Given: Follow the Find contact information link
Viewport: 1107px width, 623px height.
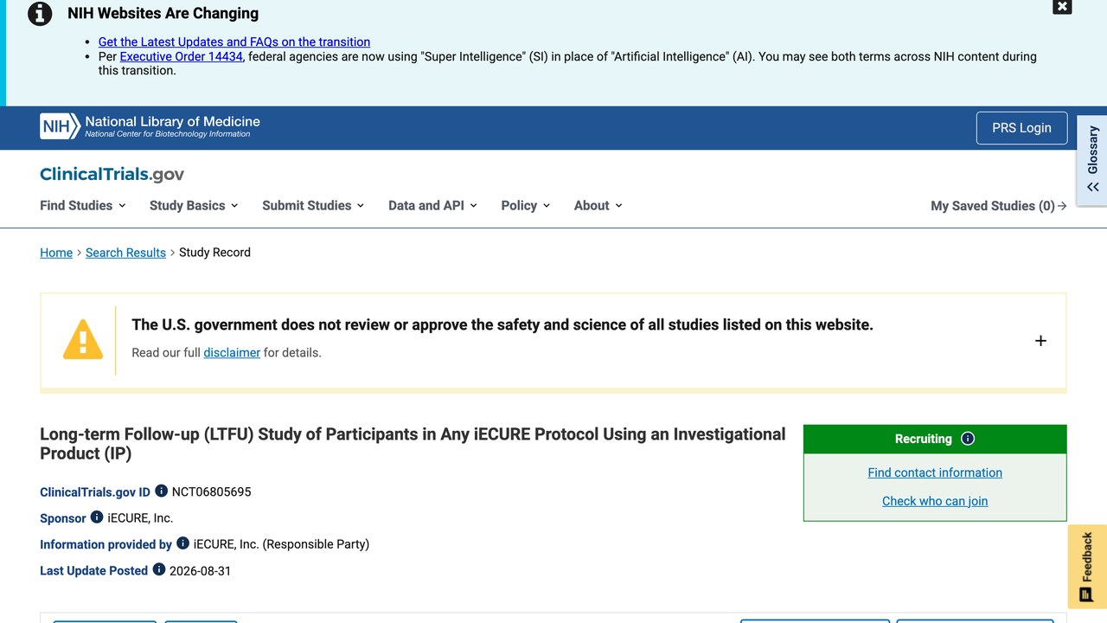Looking at the screenshot, I should [935, 472].
